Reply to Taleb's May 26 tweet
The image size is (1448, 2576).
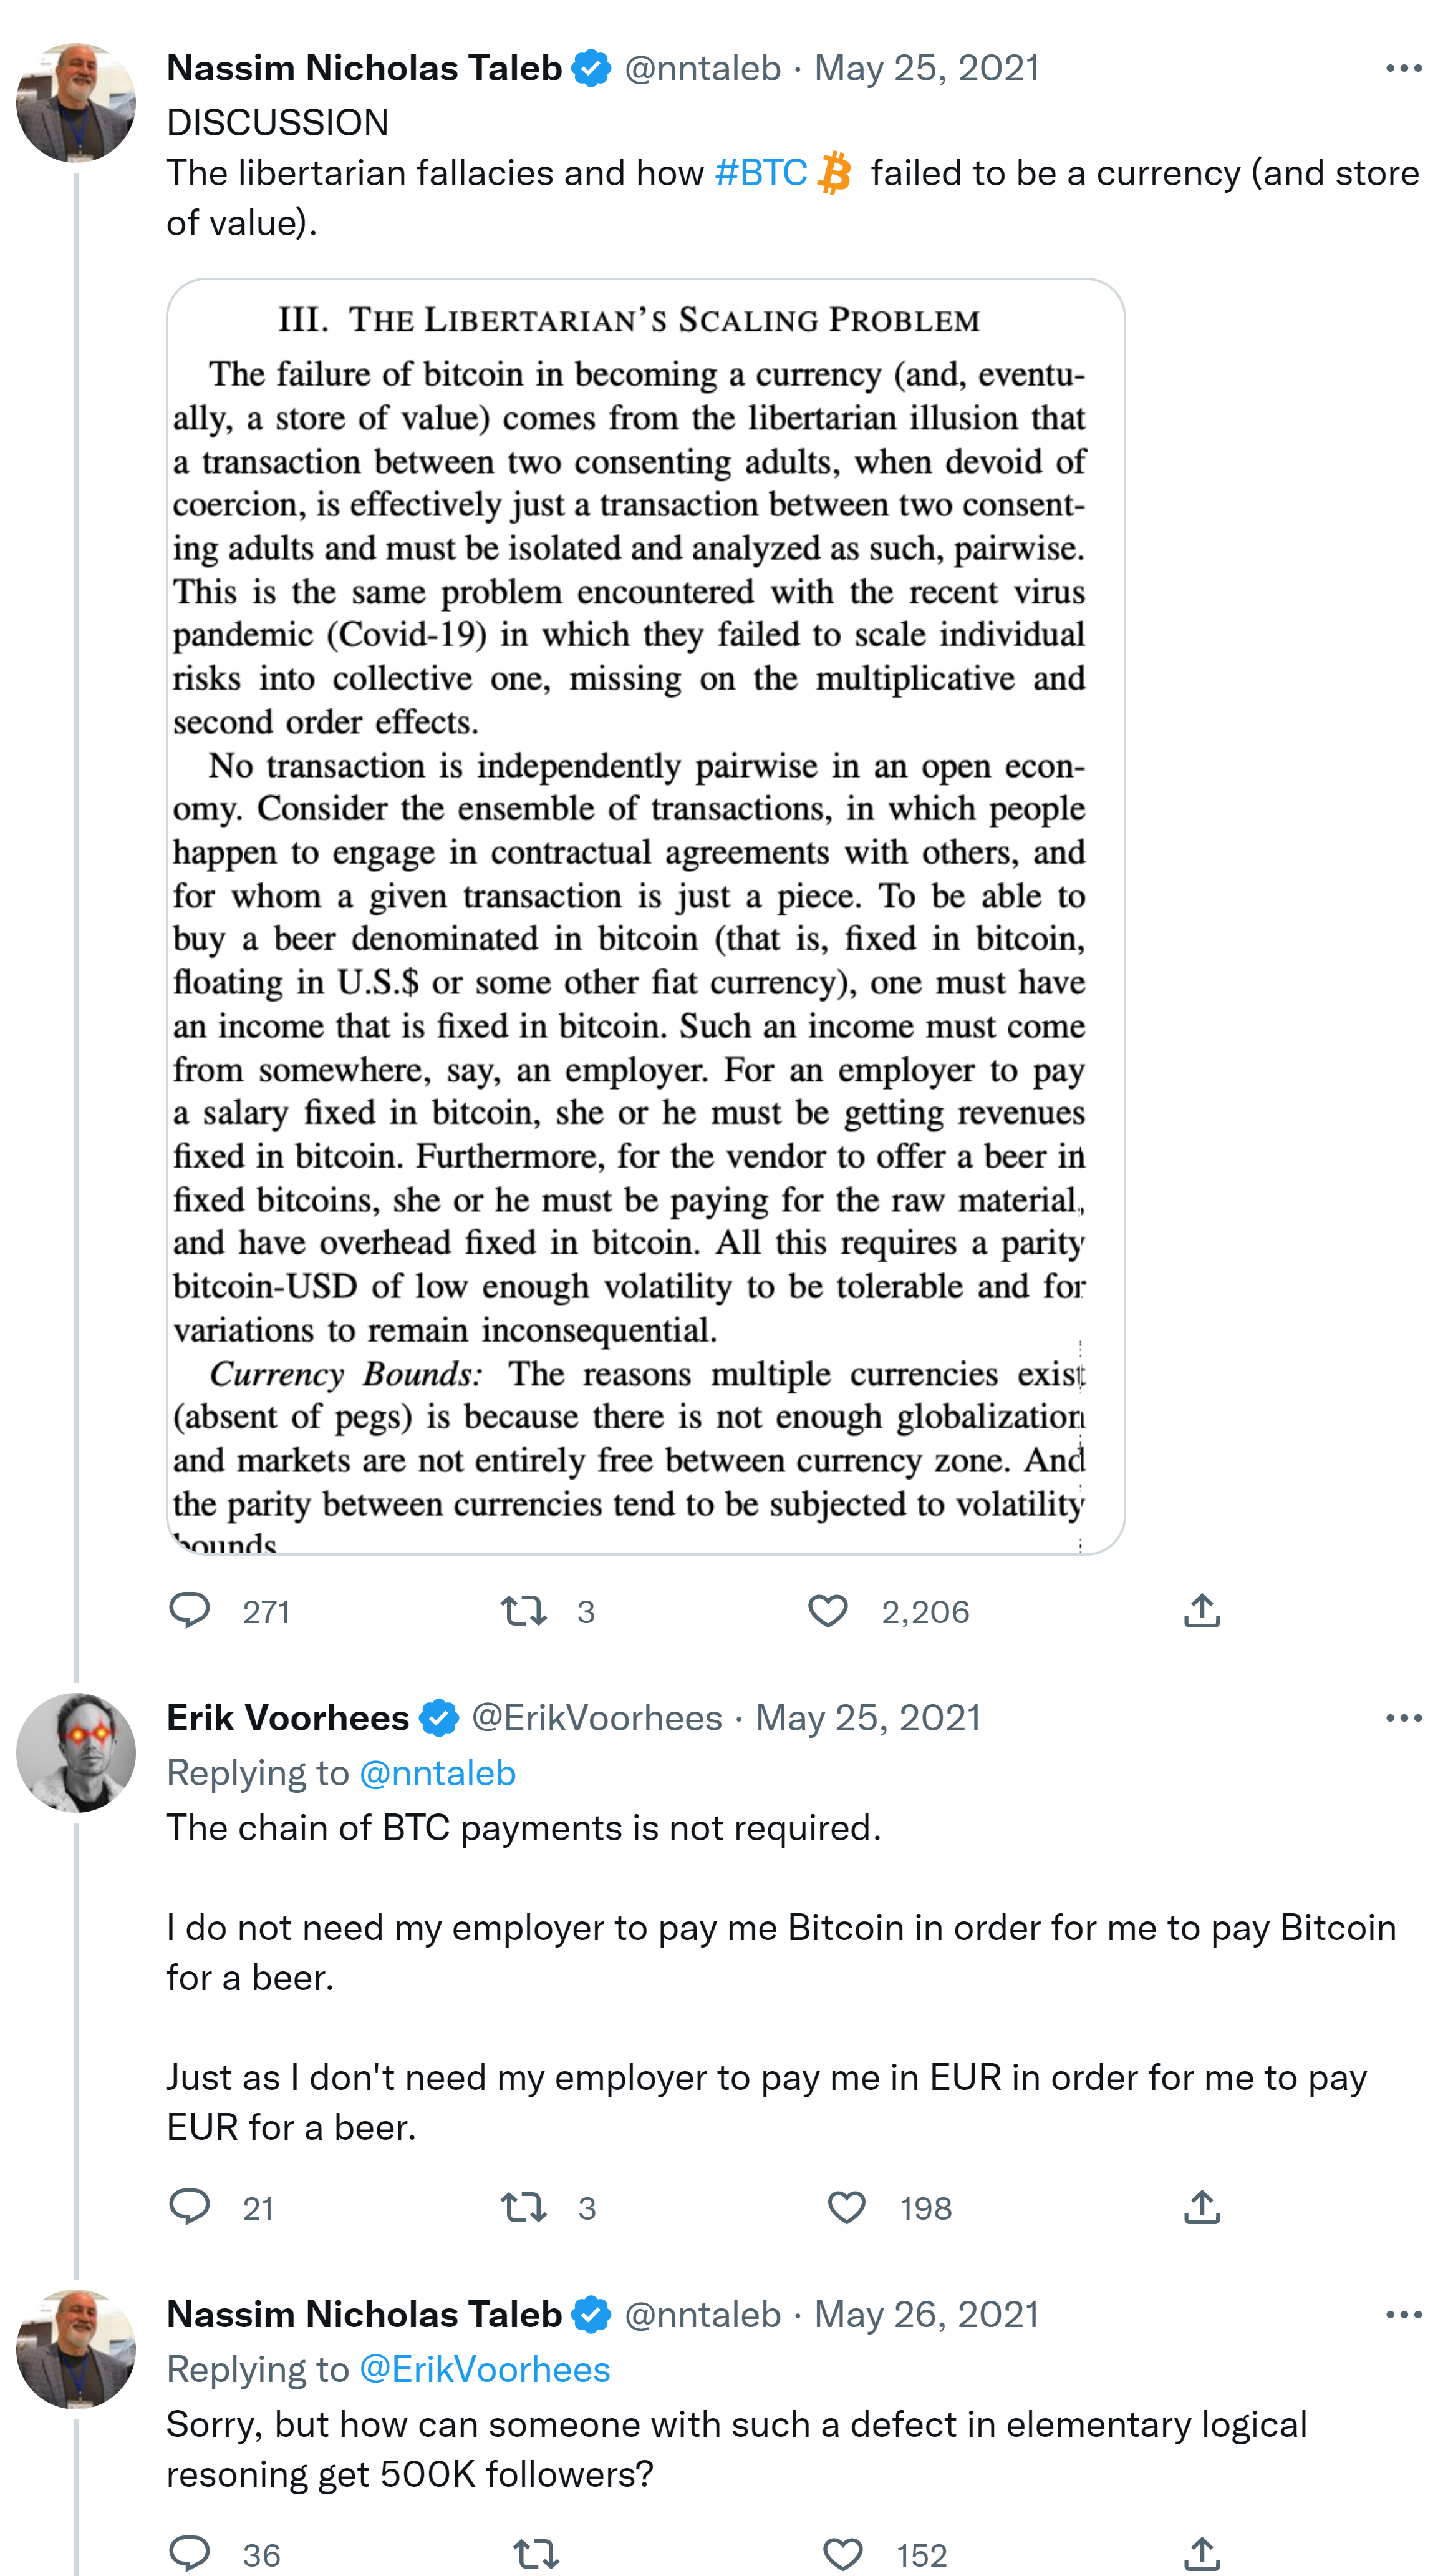point(189,2553)
